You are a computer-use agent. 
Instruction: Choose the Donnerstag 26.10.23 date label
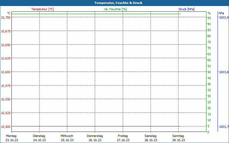pyautogui.click(x=95, y=138)
